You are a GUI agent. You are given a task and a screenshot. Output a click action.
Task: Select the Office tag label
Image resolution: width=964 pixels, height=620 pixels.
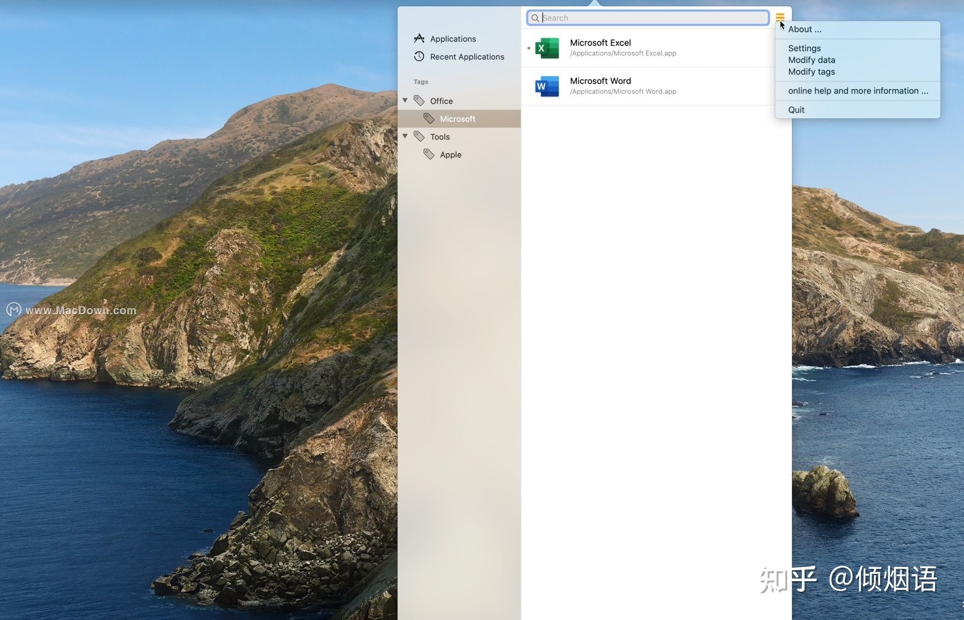[441, 101]
